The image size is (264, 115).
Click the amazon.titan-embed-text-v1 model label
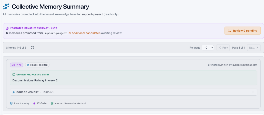(x=70, y=103)
